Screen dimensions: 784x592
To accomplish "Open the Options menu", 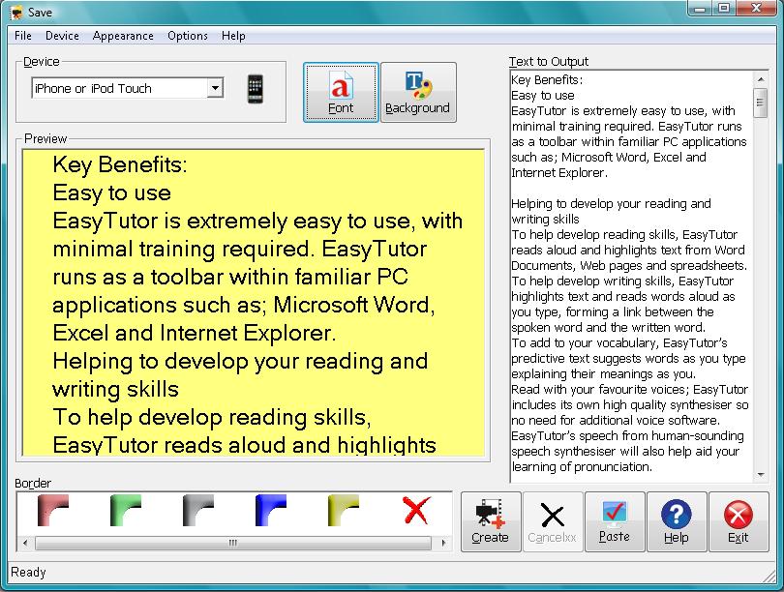I will coord(188,36).
